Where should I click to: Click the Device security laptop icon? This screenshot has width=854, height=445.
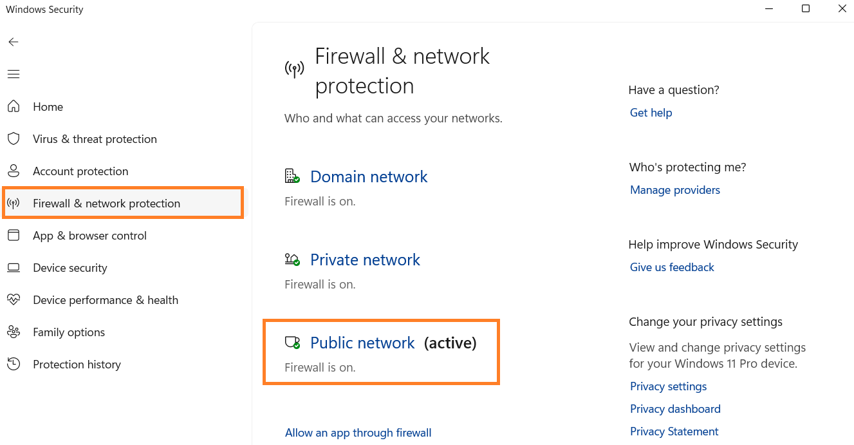tap(14, 268)
